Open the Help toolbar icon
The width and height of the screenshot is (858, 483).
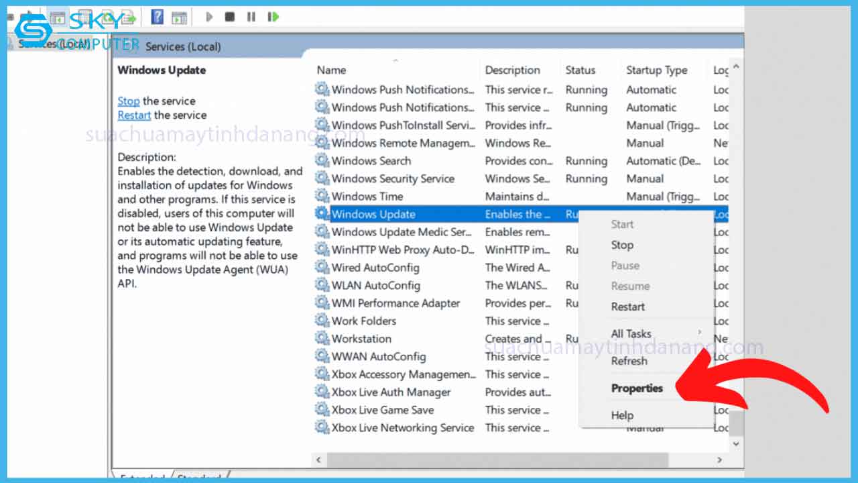157,17
